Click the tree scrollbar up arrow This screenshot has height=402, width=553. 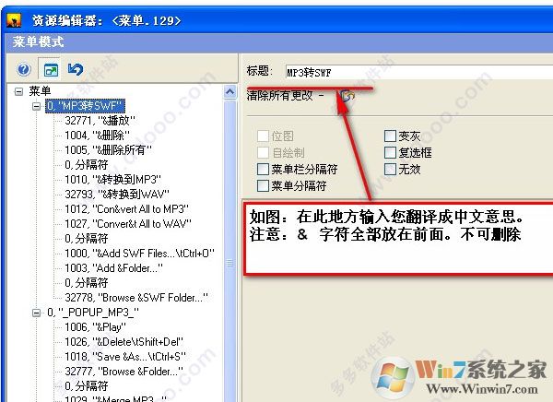pyautogui.click(x=229, y=92)
